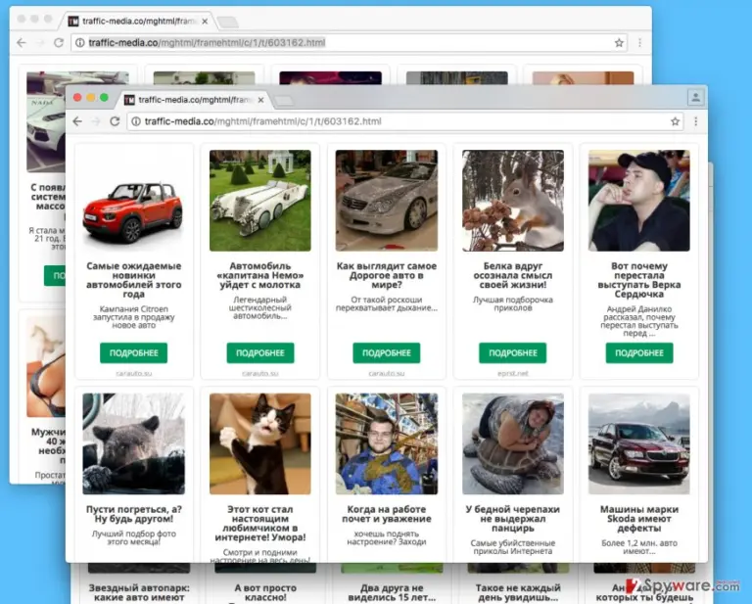Click text Кампания Citroen запустила в продажу
The height and width of the screenshot is (604, 752).
coord(133,317)
